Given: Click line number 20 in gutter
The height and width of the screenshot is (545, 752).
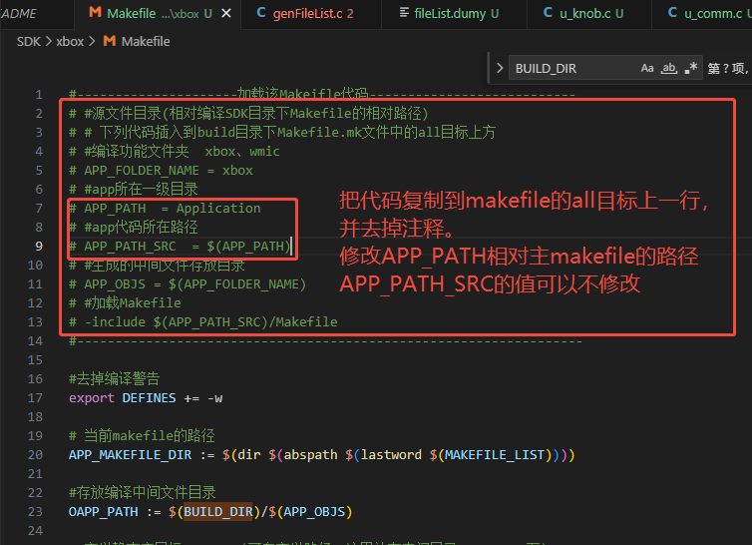Looking at the screenshot, I should pos(35,455).
